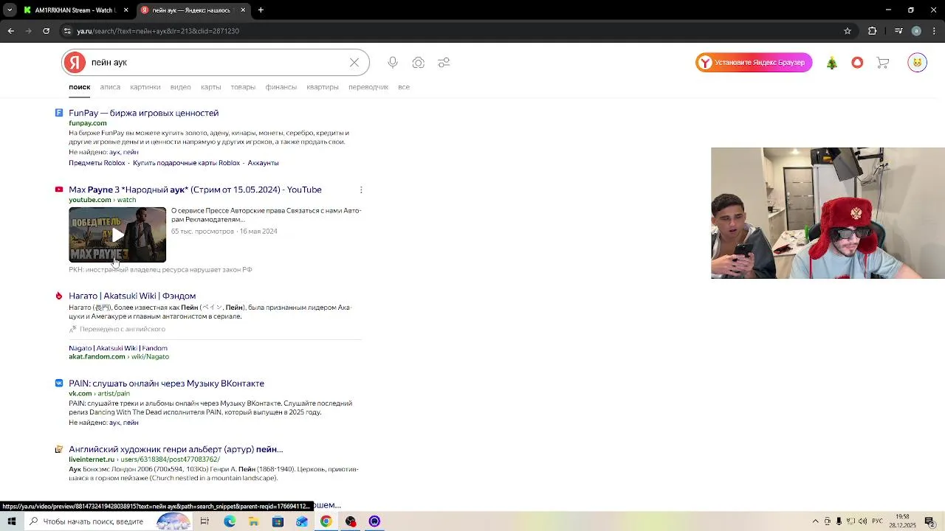Screen dimensions: 945x531
Task: Click liveinternet.ru users/6318384 URL link
Action: click(145, 459)
